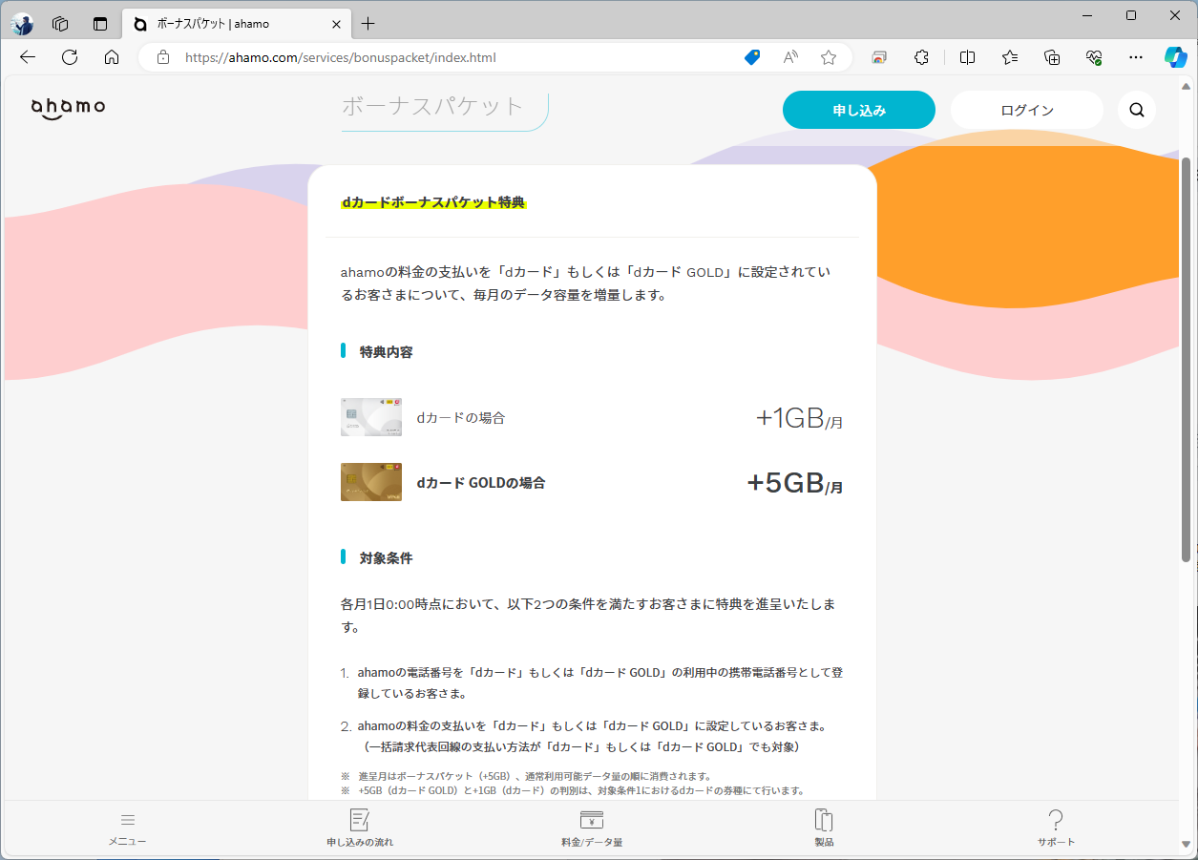Start read aloud from address bar
Screen dimensions: 1198x860
click(x=789, y=57)
